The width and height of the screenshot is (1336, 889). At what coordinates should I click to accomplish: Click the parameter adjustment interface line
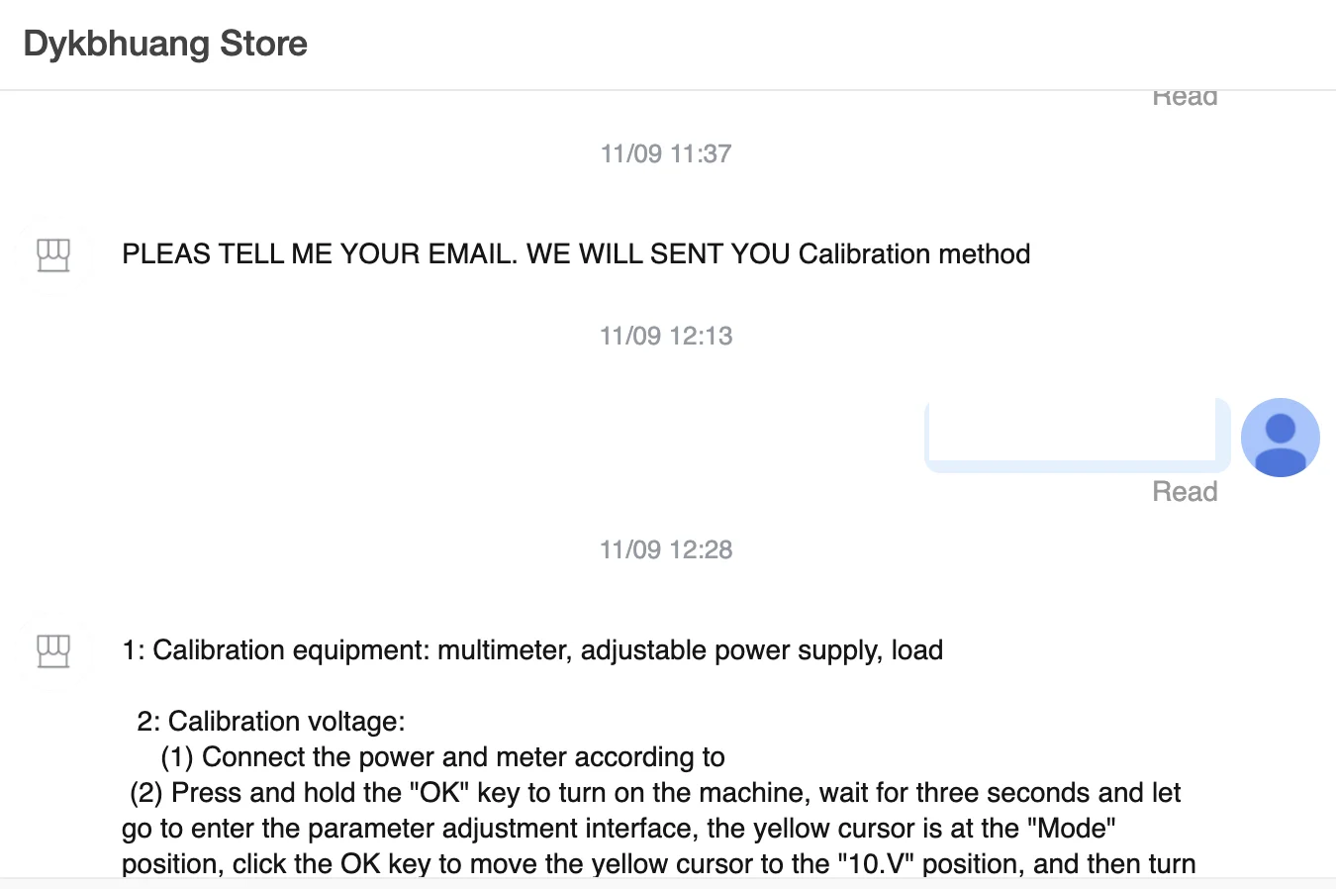(619, 829)
